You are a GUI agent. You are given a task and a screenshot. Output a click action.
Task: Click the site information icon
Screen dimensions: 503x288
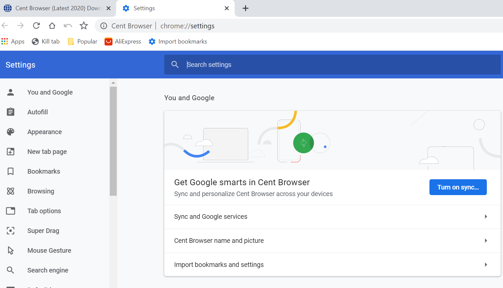pos(104,26)
